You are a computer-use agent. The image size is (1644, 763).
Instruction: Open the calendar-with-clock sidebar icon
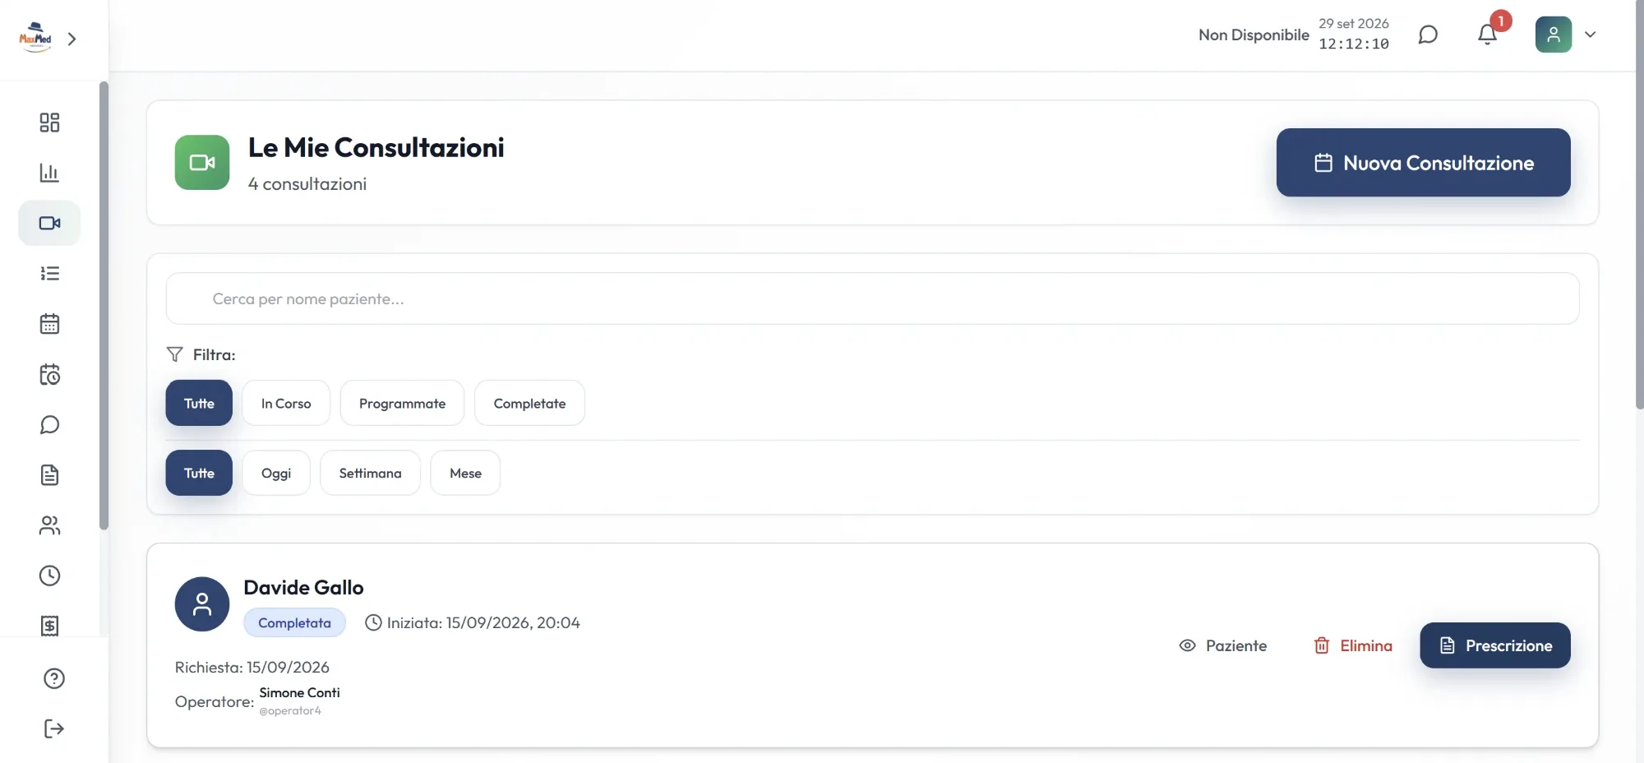pyautogui.click(x=49, y=374)
